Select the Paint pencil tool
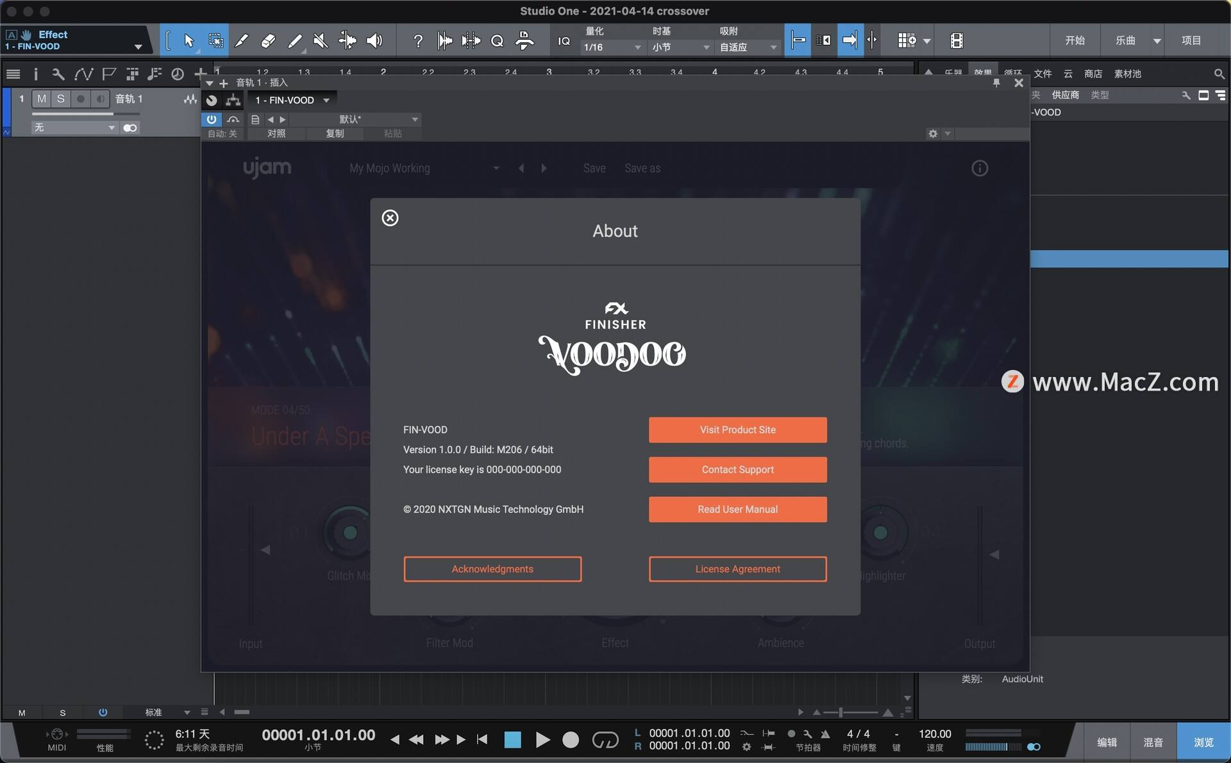The height and width of the screenshot is (763, 1231). click(294, 40)
